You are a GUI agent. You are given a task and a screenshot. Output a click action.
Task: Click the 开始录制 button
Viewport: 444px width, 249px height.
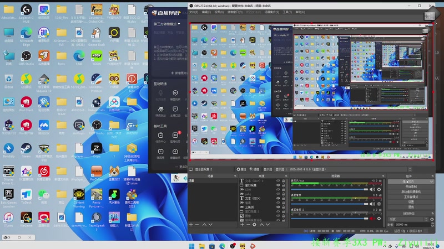coord(411,186)
